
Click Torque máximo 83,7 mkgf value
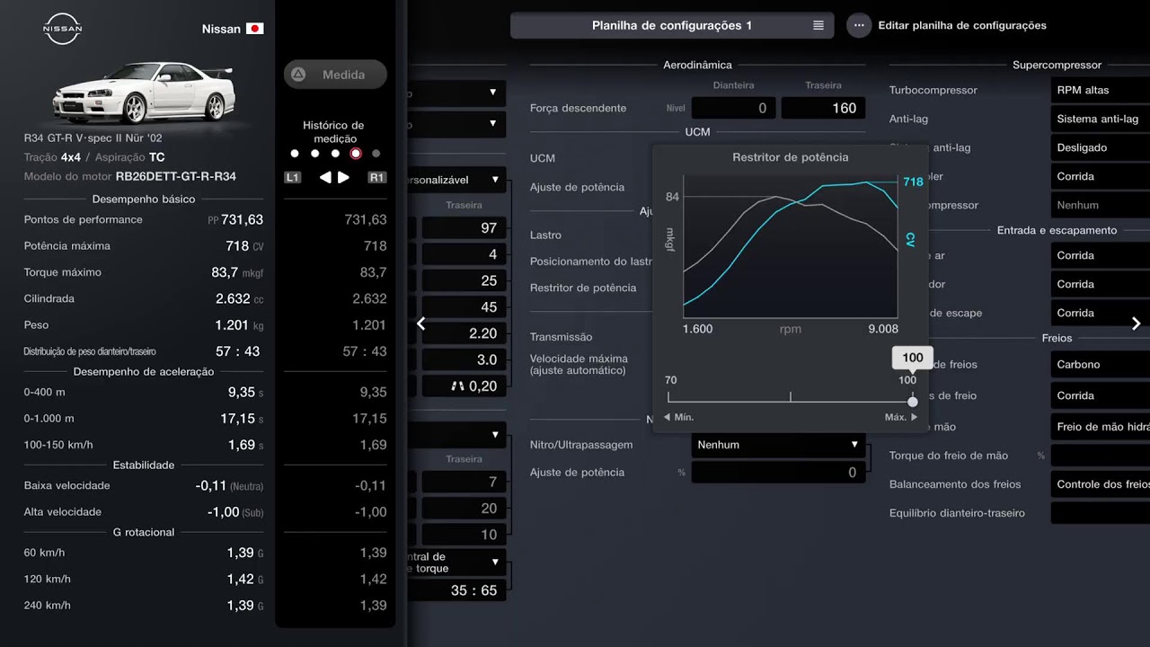point(237,272)
